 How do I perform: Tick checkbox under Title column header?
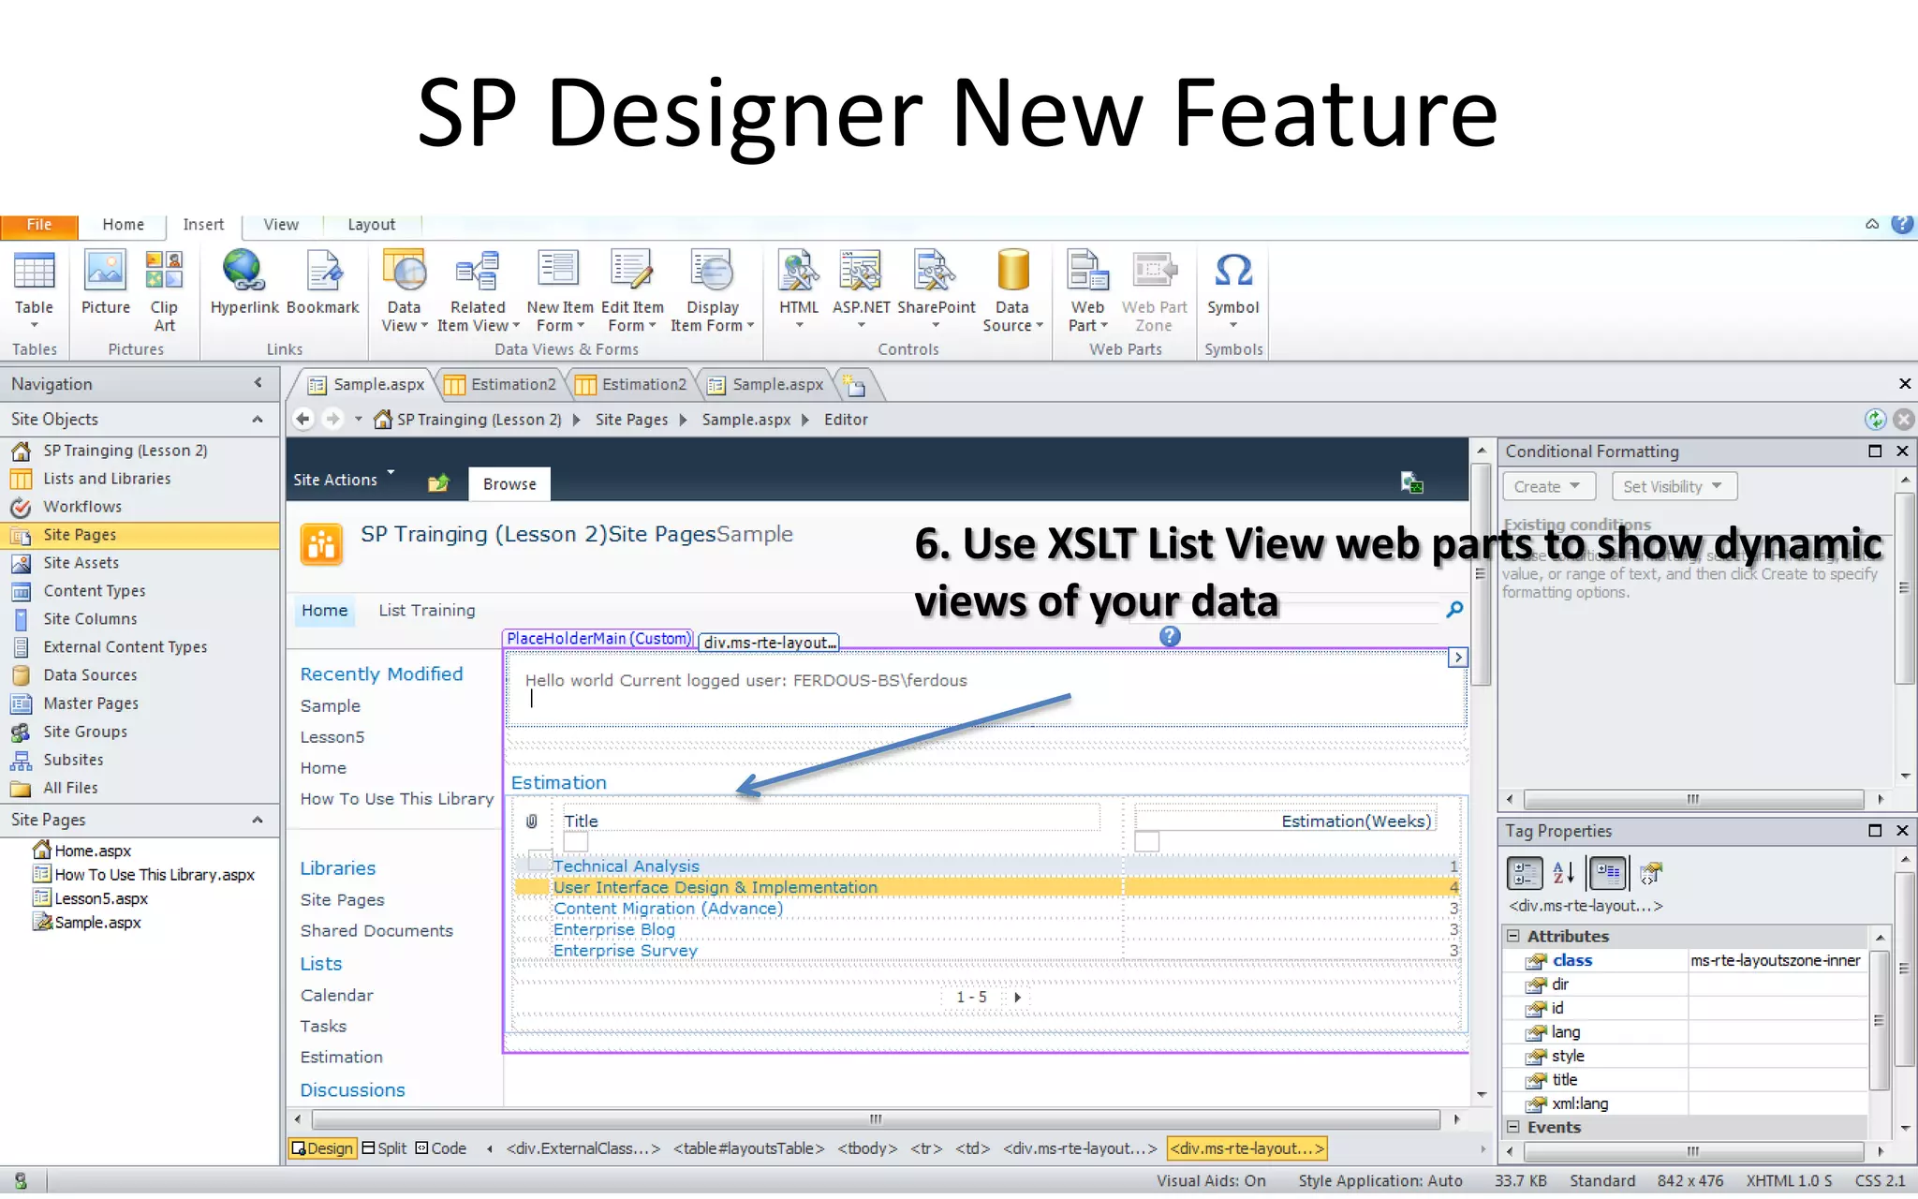tap(576, 841)
